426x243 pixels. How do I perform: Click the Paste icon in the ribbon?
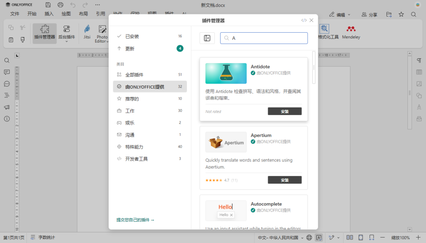(11, 40)
